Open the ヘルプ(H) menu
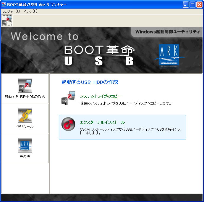 tap(30, 11)
